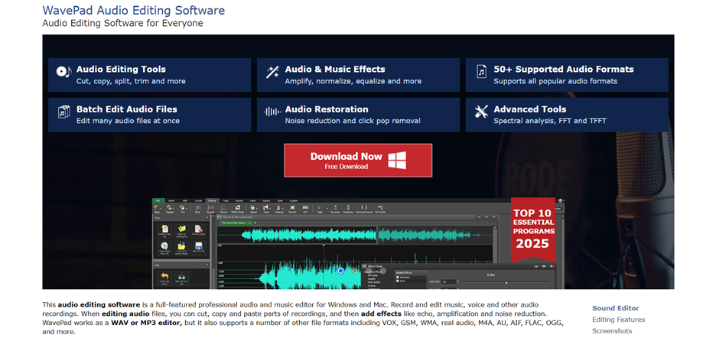Click the Audio Restoration waveform icon

click(272, 112)
